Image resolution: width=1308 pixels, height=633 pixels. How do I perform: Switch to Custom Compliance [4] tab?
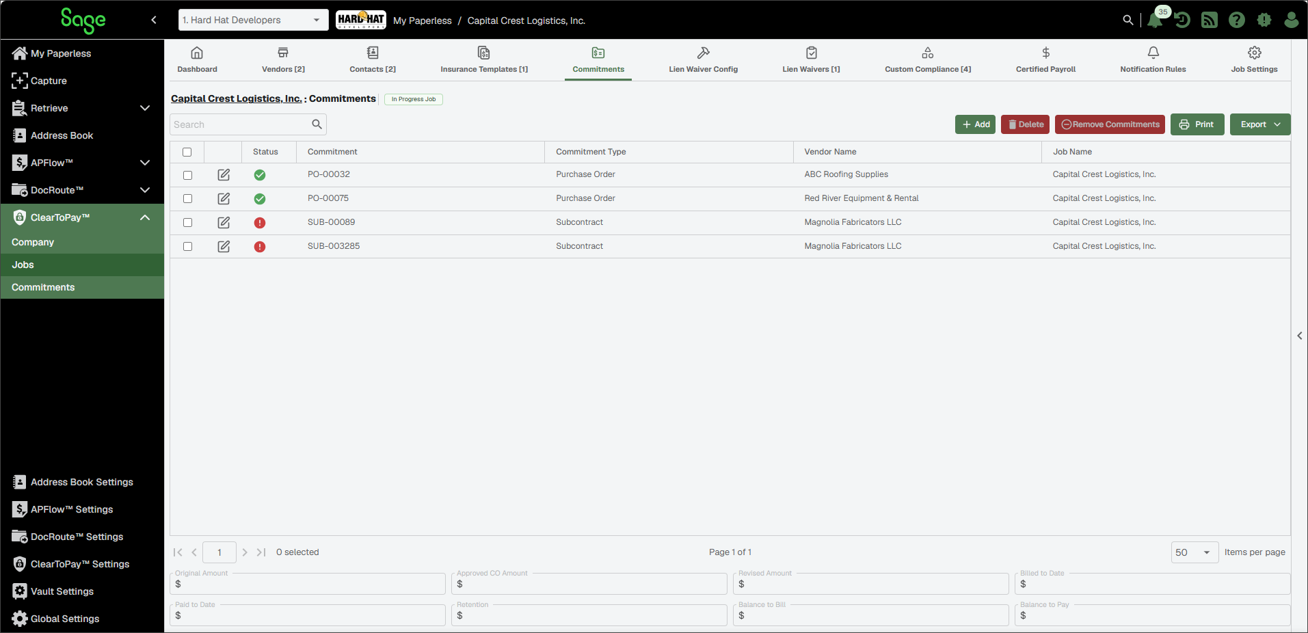pyautogui.click(x=928, y=59)
